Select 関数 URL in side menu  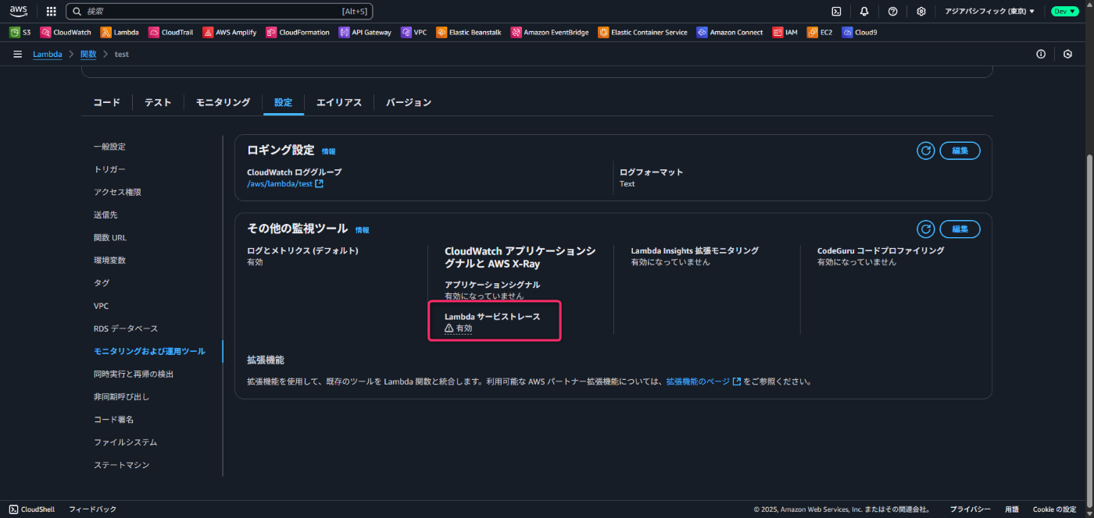tap(110, 237)
